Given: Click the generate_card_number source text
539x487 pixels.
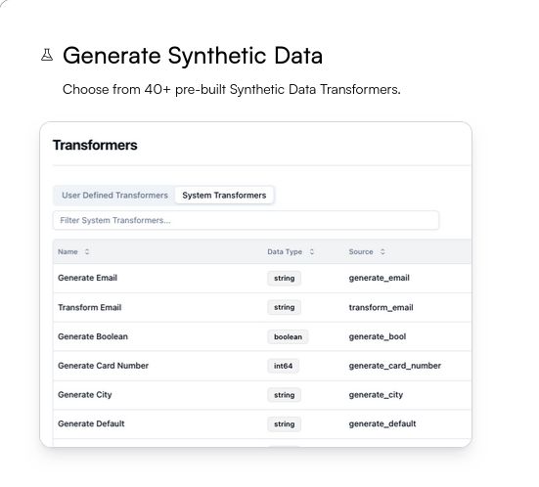Looking at the screenshot, I should click(x=394, y=366).
